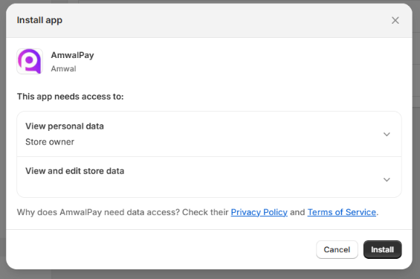Click the Why does AmwalPay need data access text
The image size is (420, 279).
coord(98,212)
